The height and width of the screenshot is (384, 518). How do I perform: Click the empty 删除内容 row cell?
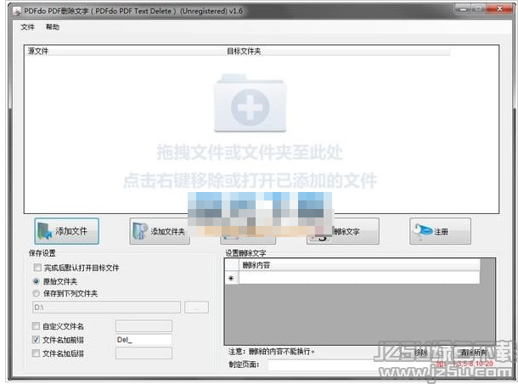pyautogui.click(x=359, y=278)
